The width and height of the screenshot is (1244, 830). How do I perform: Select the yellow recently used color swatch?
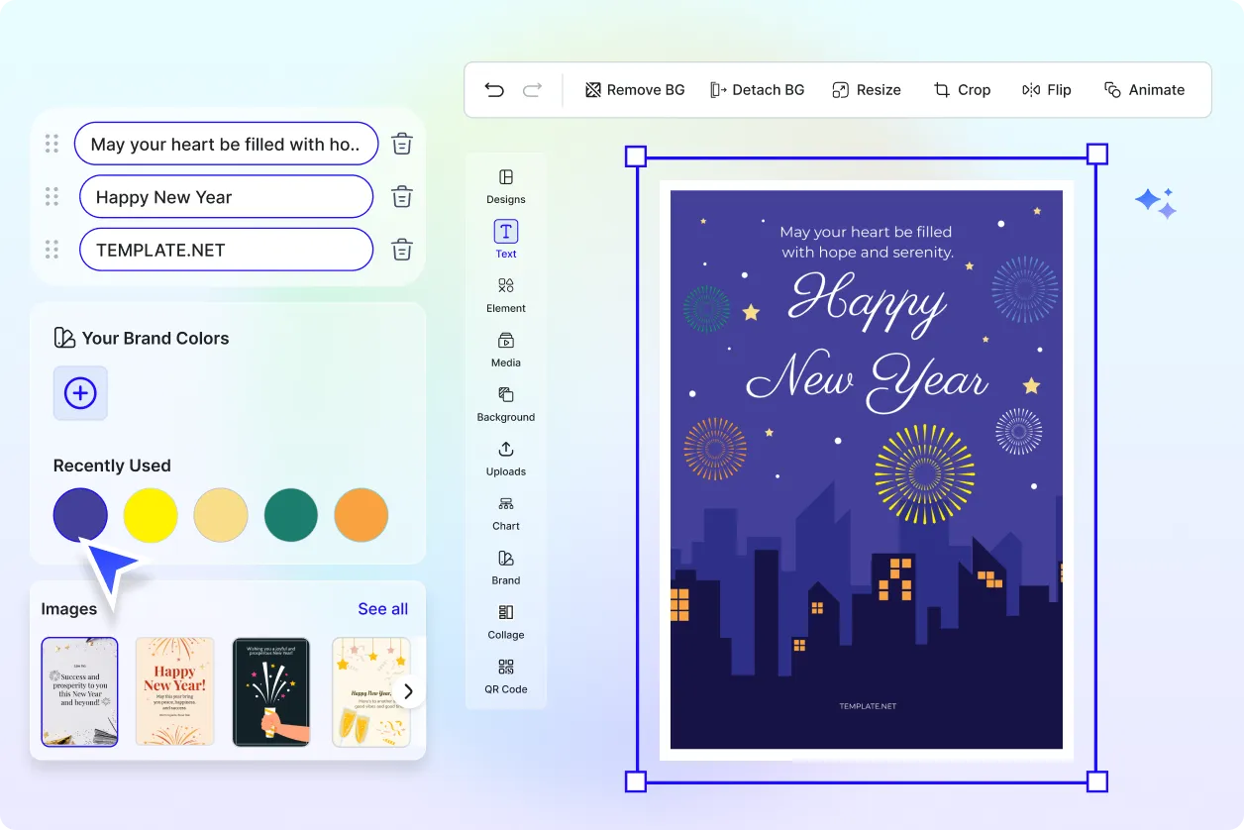pos(150,515)
